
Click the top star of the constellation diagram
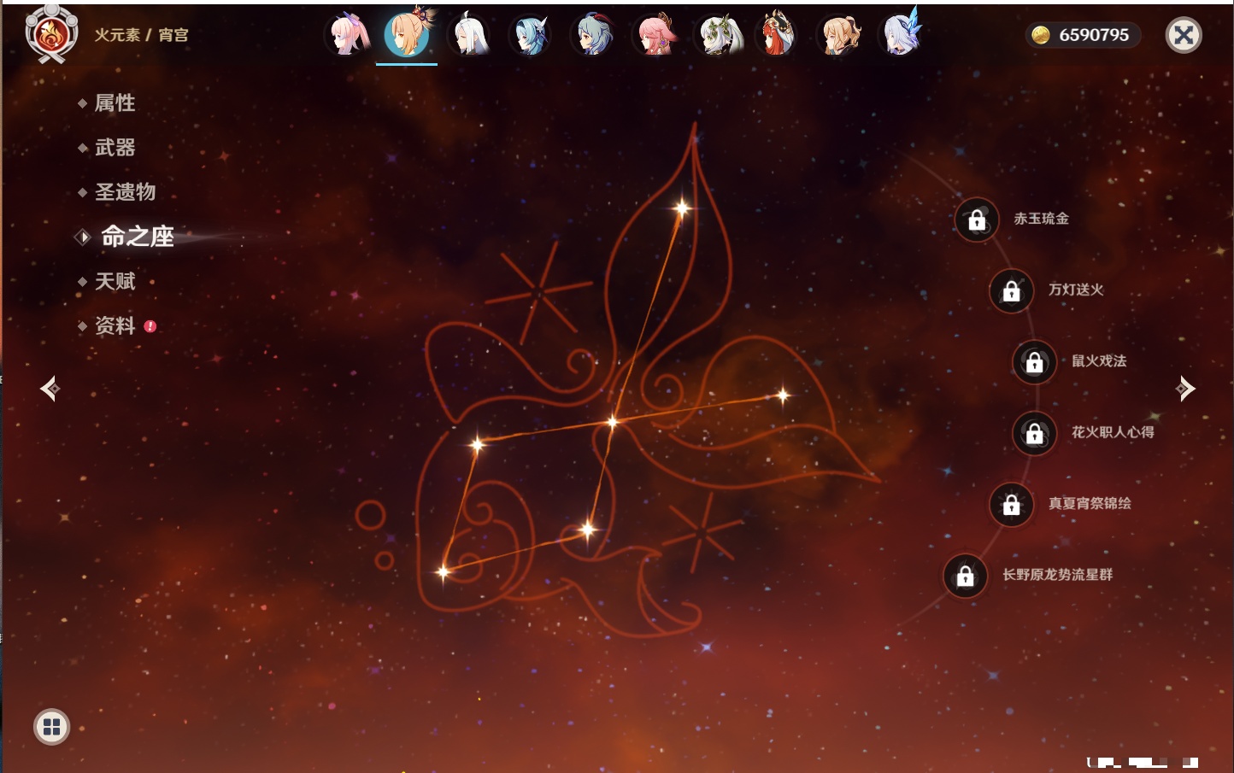pos(682,208)
